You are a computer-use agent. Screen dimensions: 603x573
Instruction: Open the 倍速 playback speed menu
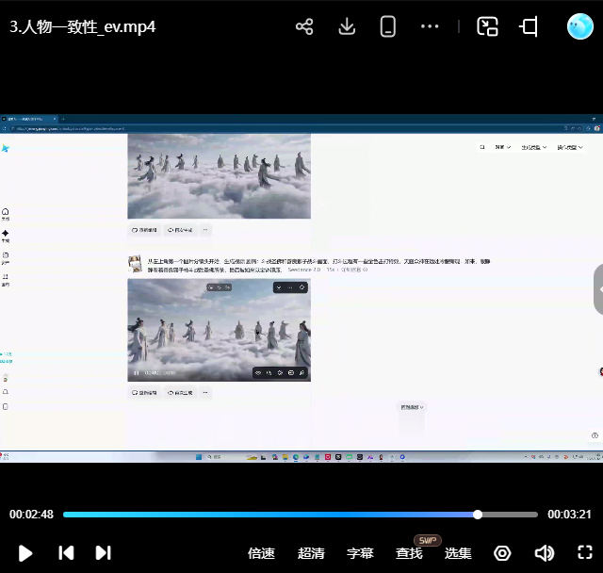(x=261, y=553)
